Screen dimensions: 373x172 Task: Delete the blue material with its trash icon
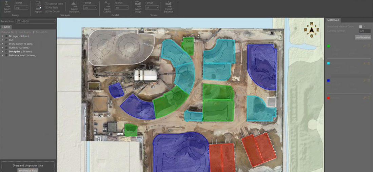369,81
